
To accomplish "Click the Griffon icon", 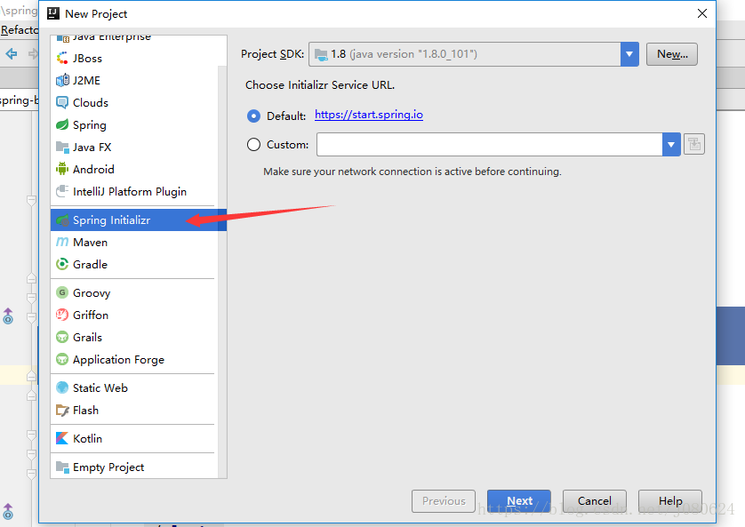I will pos(62,315).
